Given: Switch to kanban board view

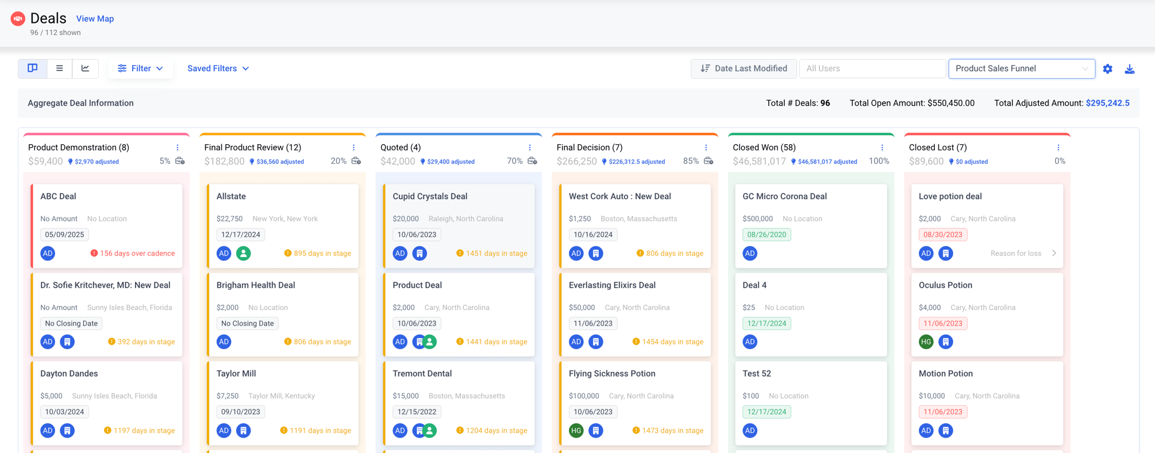Looking at the screenshot, I should tap(32, 68).
